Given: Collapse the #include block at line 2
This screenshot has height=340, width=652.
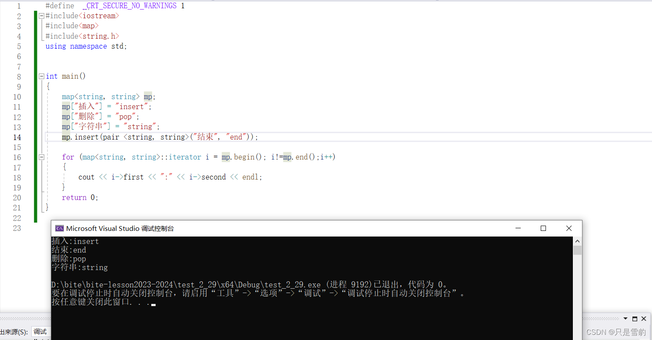Looking at the screenshot, I should (41, 16).
